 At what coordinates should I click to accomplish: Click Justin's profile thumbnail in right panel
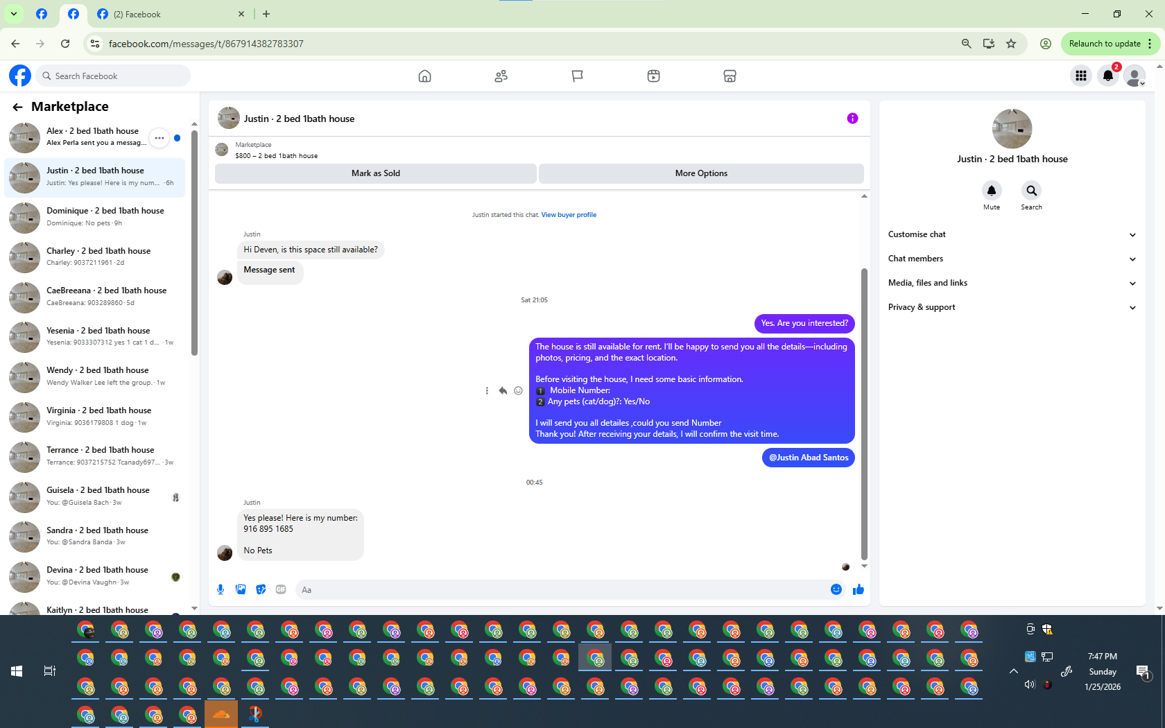pos(1012,128)
